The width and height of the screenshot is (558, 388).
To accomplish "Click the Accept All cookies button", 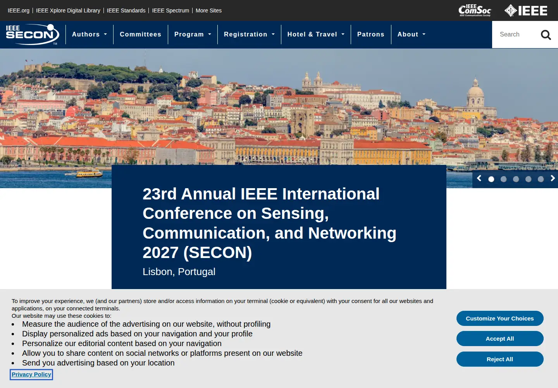I will coord(500,339).
